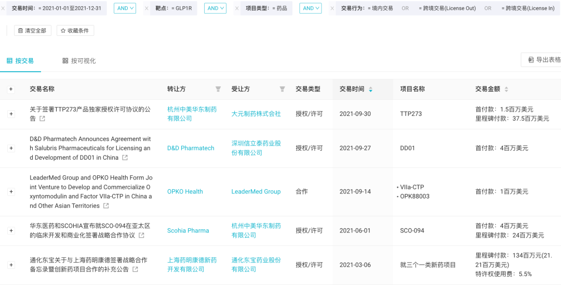This screenshot has width=561, height=285.
Task: Click project name TTP273
Action: 411,114
